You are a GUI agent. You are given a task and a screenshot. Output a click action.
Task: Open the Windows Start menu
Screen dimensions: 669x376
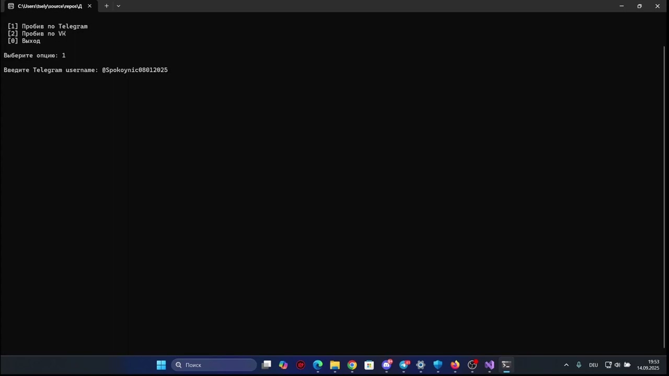[161, 365]
